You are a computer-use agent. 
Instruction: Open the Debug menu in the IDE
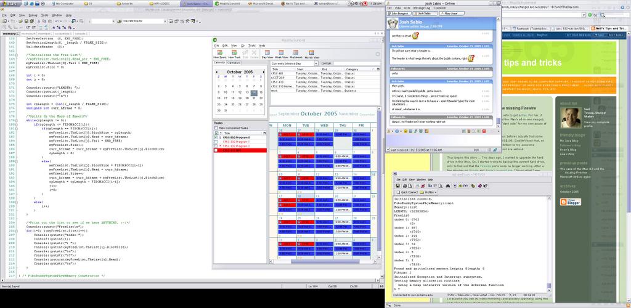click(33, 14)
